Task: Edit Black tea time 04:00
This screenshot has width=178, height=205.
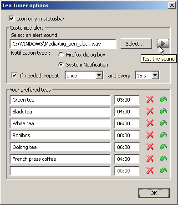Action: [127, 112]
